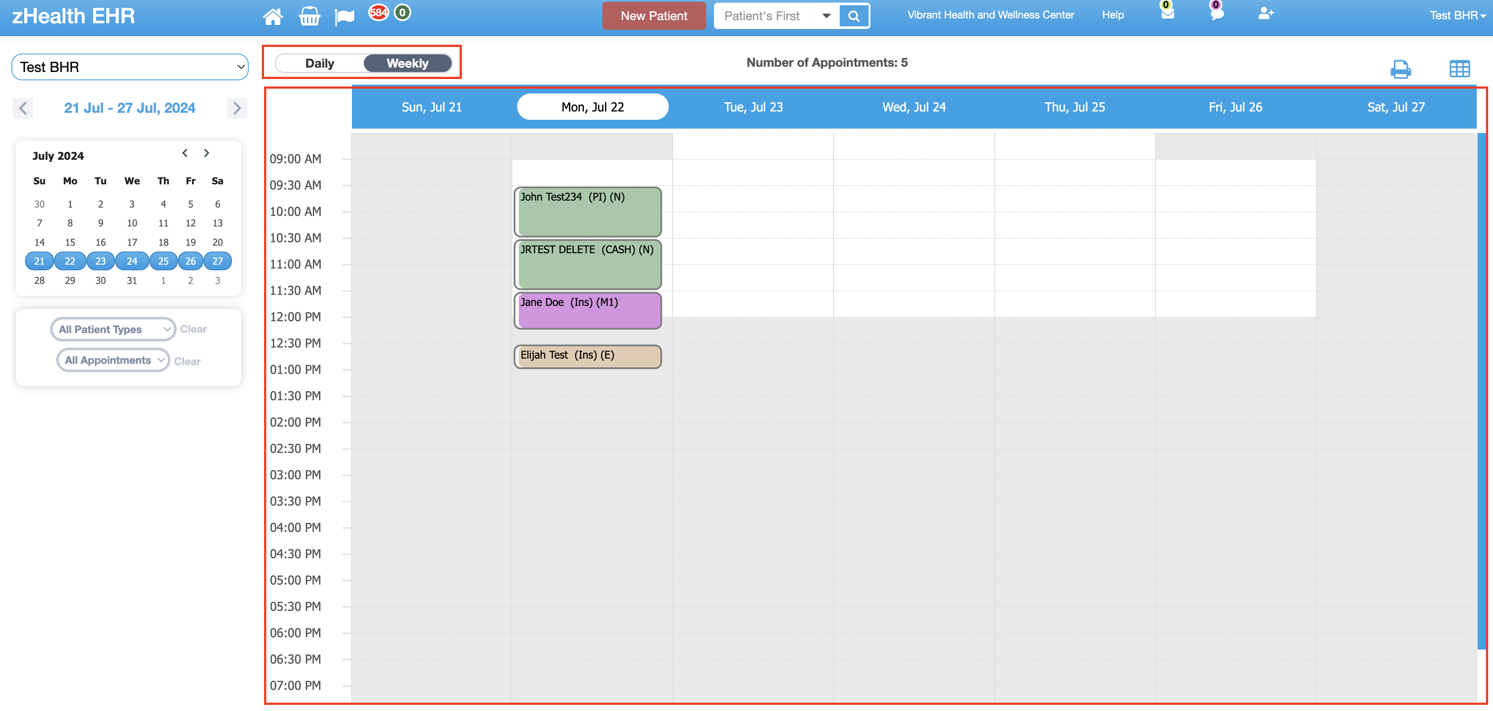Select July 31 in mini calendar

pos(132,280)
